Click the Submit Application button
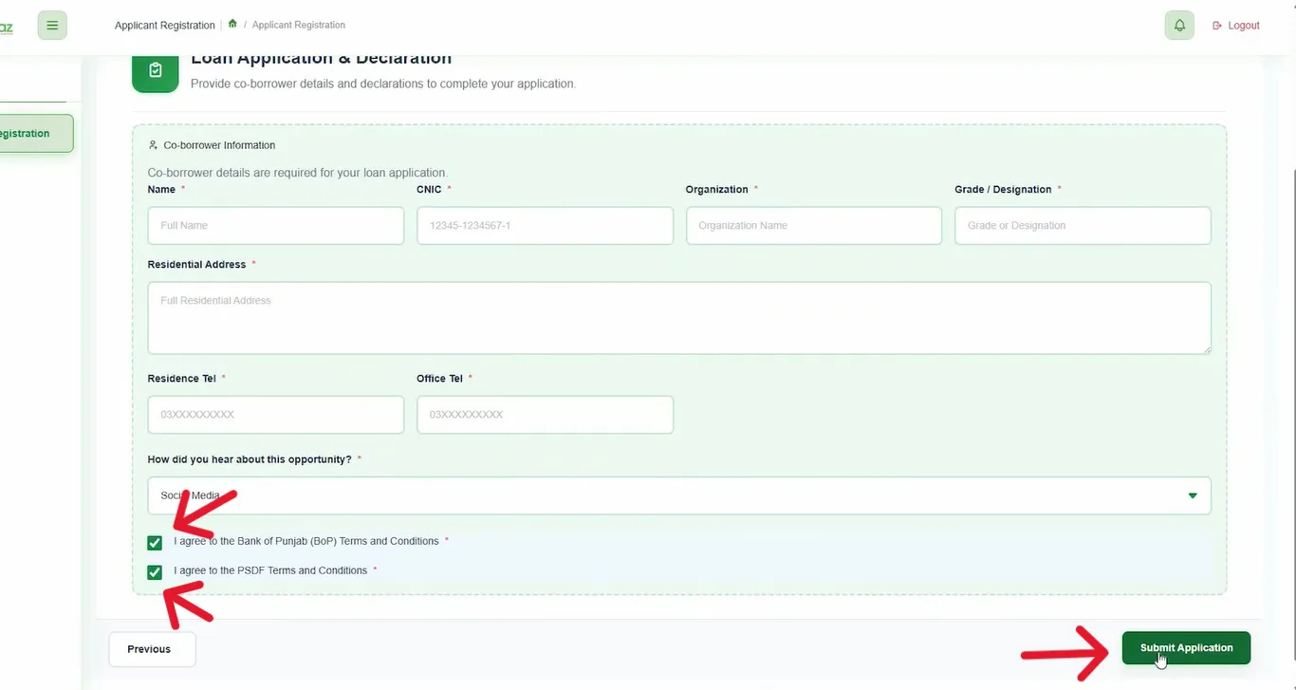The width and height of the screenshot is (1296, 690). [x=1186, y=648]
